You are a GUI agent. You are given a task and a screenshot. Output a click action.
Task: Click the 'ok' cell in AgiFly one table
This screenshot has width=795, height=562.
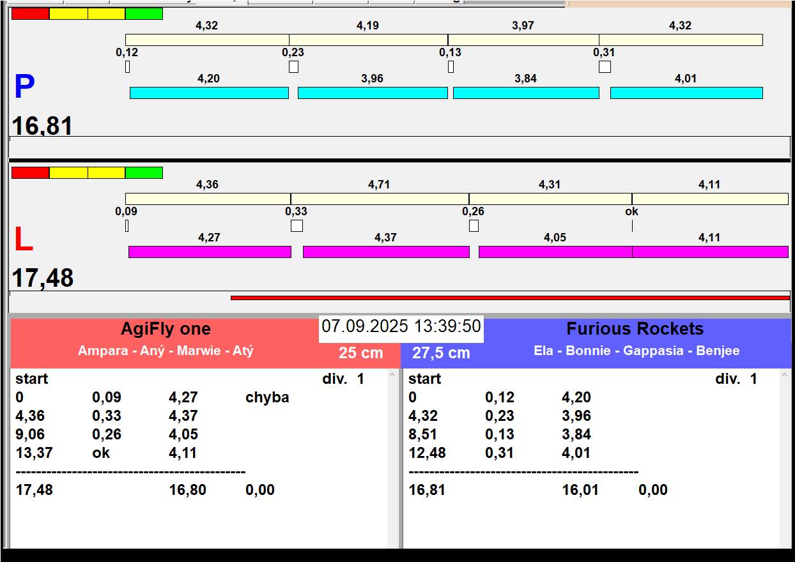pyautogui.click(x=101, y=453)
